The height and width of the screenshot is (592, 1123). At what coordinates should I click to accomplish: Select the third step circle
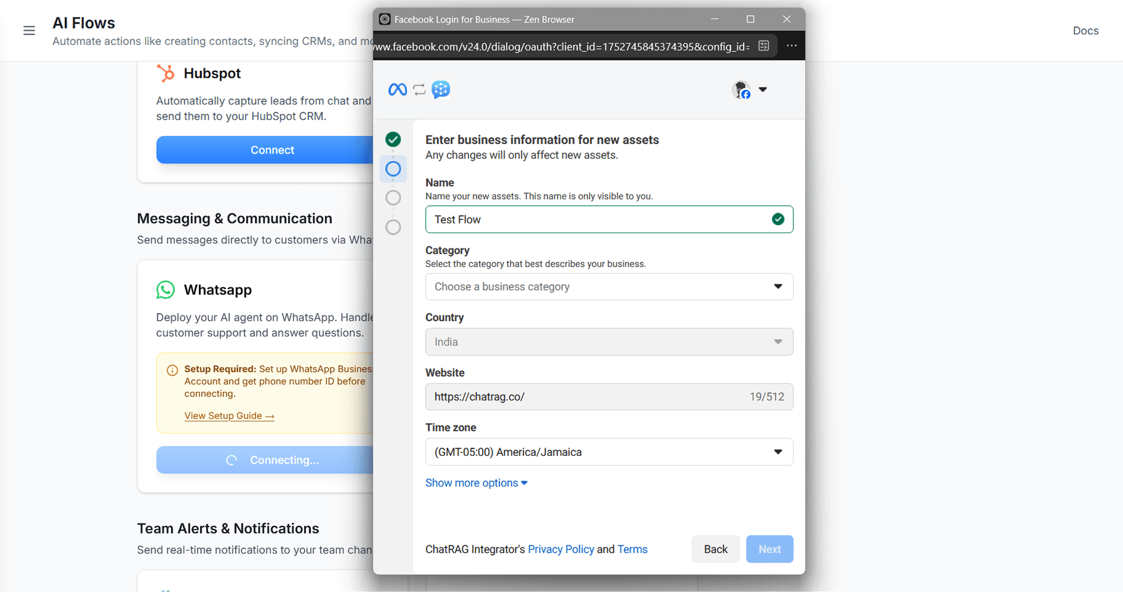tap(393, 198)
